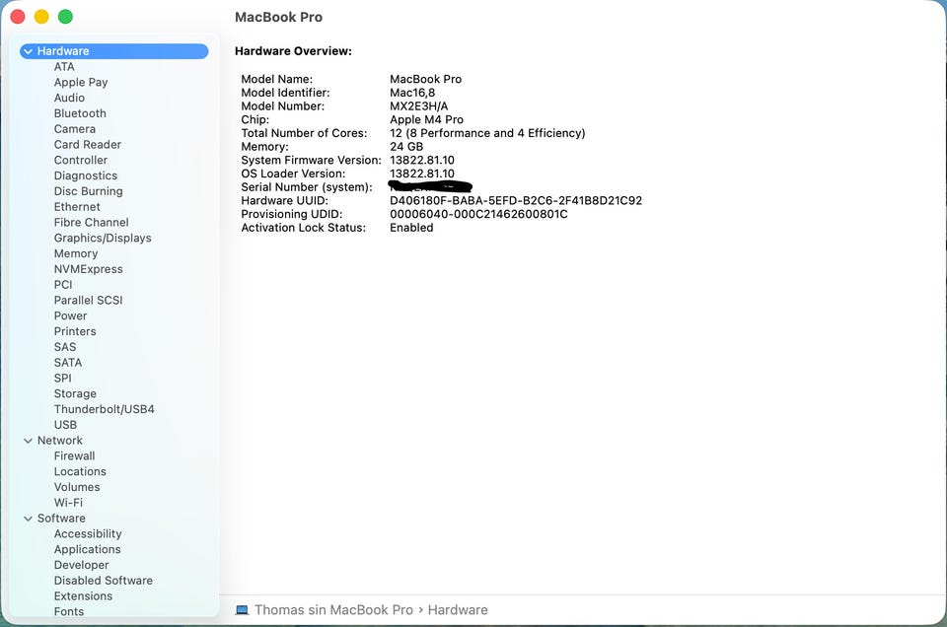
Task: Select the Network category label
Action: pyautogui.click(x=60, y=441)
